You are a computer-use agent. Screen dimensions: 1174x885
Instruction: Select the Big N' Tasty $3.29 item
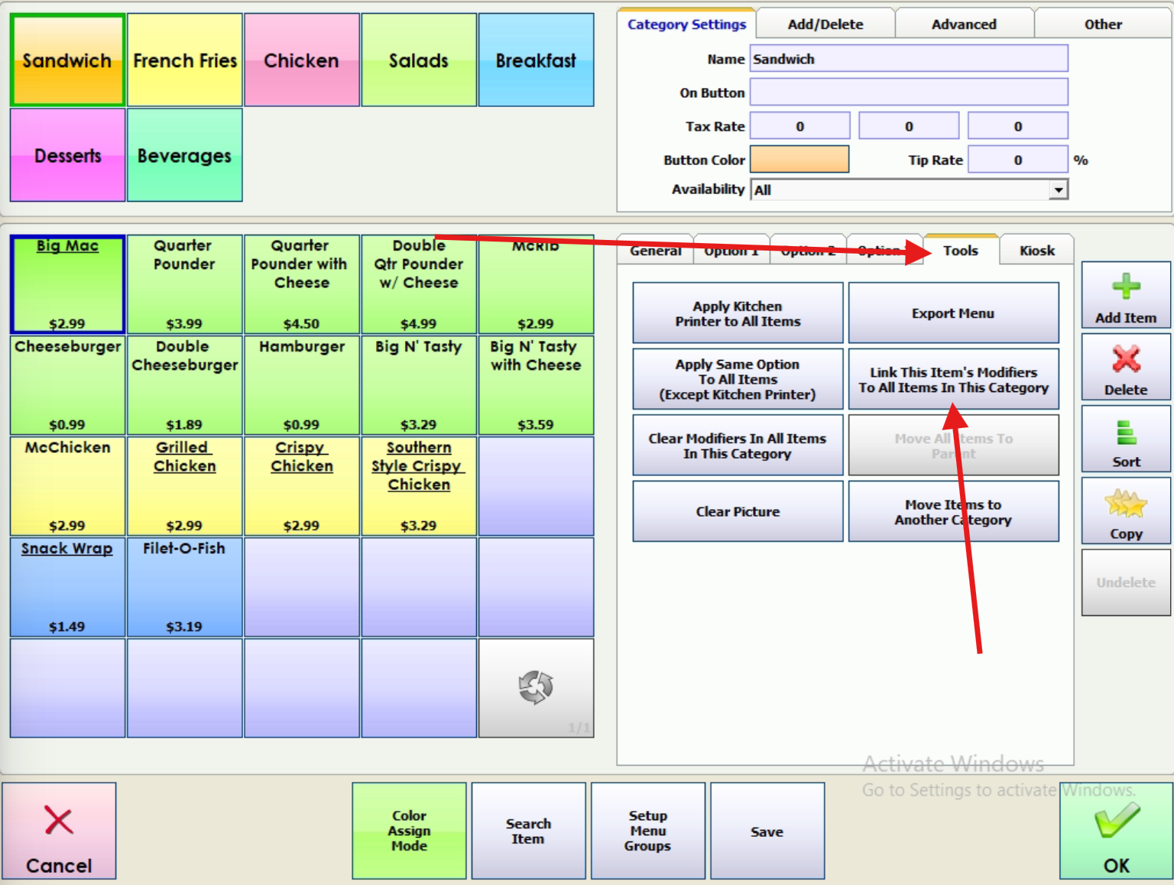point(419,385)
